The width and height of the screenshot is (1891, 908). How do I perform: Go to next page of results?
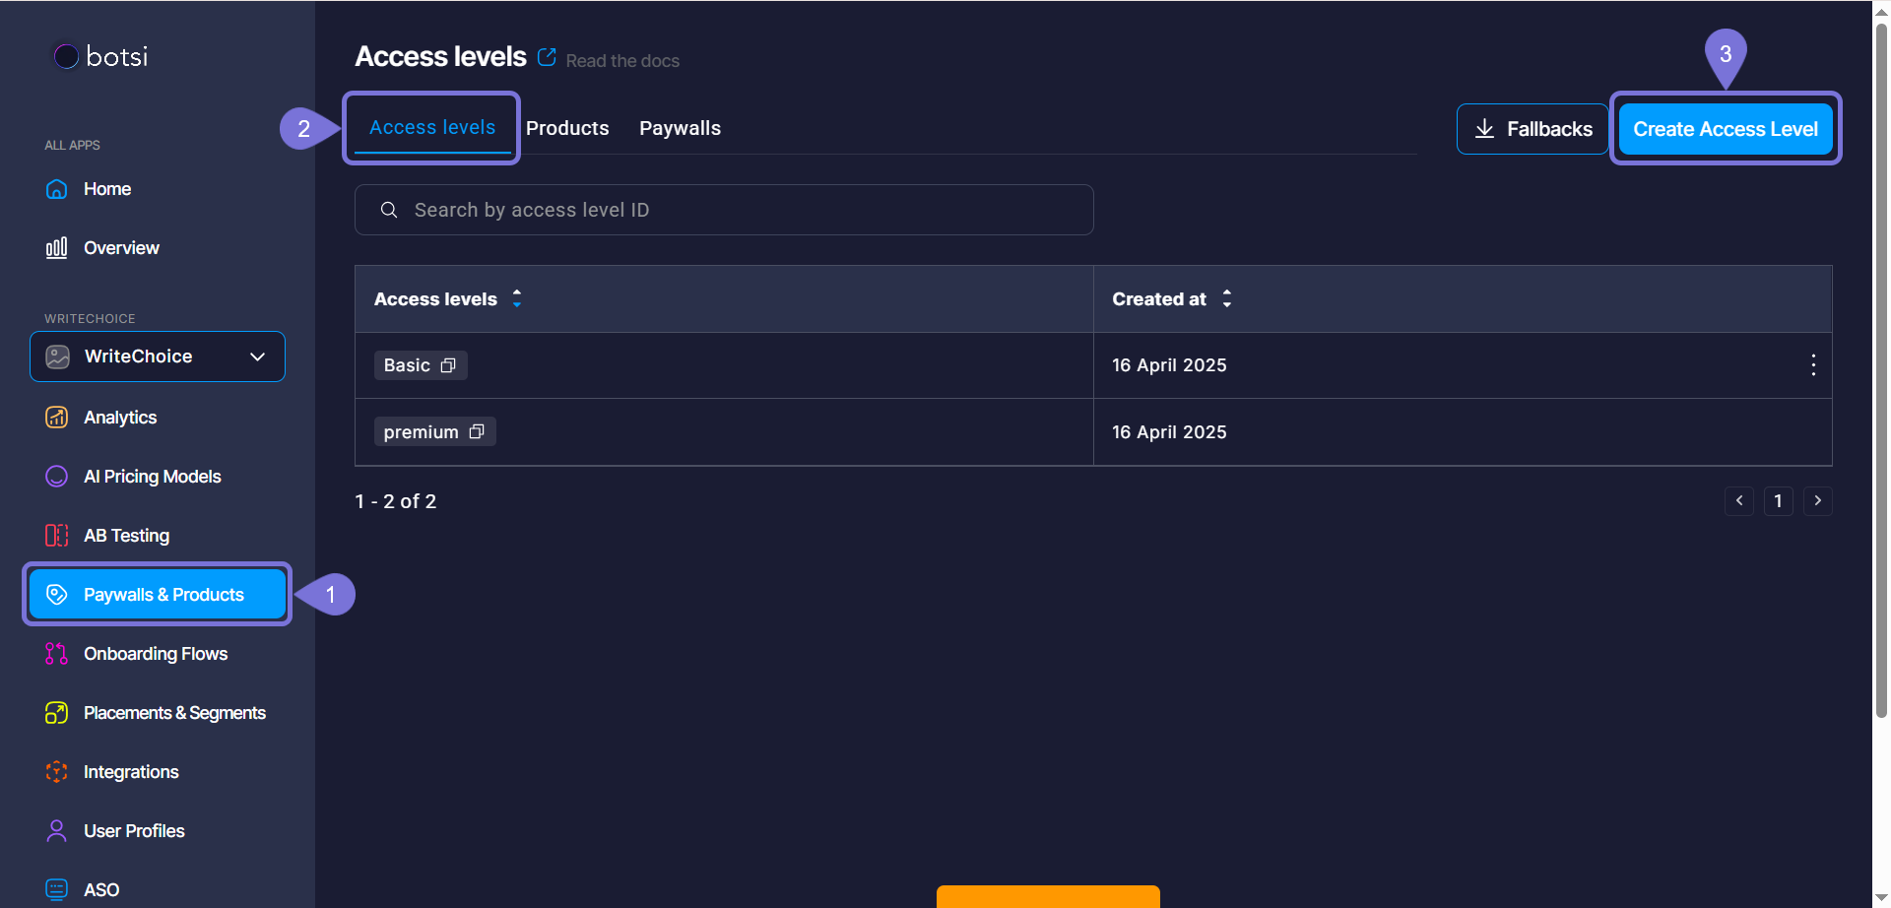click(x=1817, y=501)
